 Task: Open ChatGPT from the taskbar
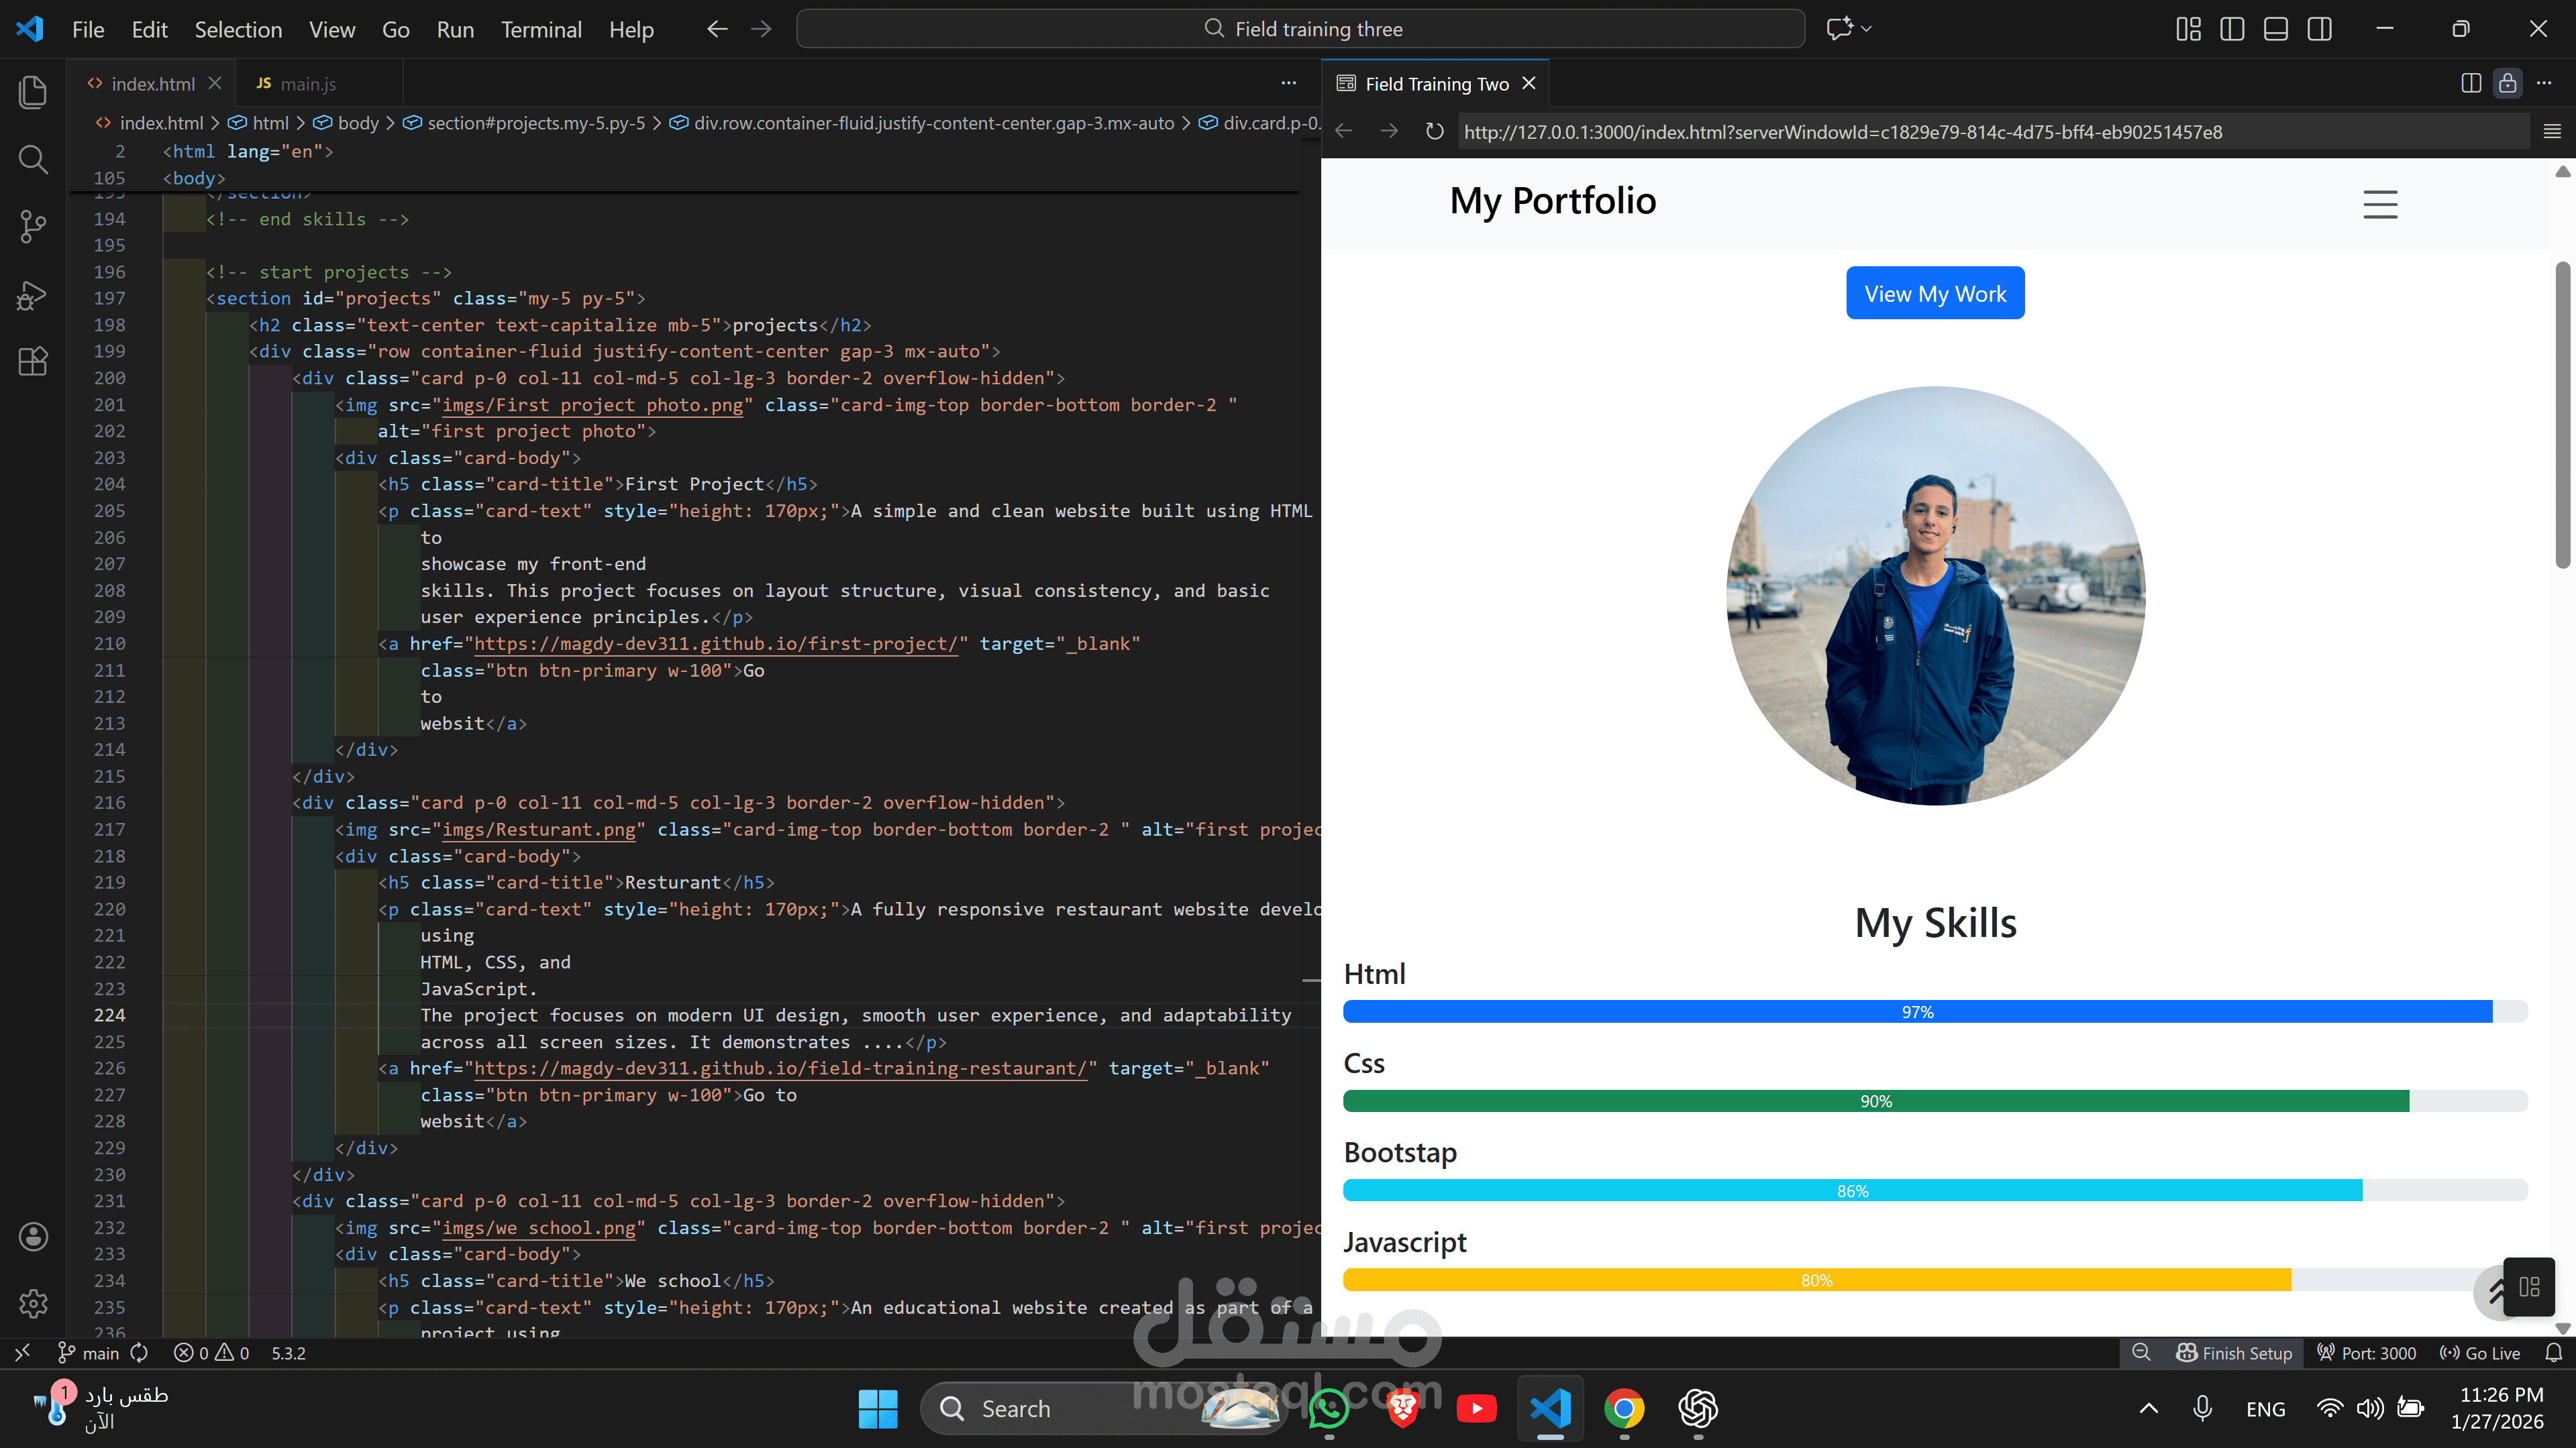pyautogui.click(x=1698, y=1408)
